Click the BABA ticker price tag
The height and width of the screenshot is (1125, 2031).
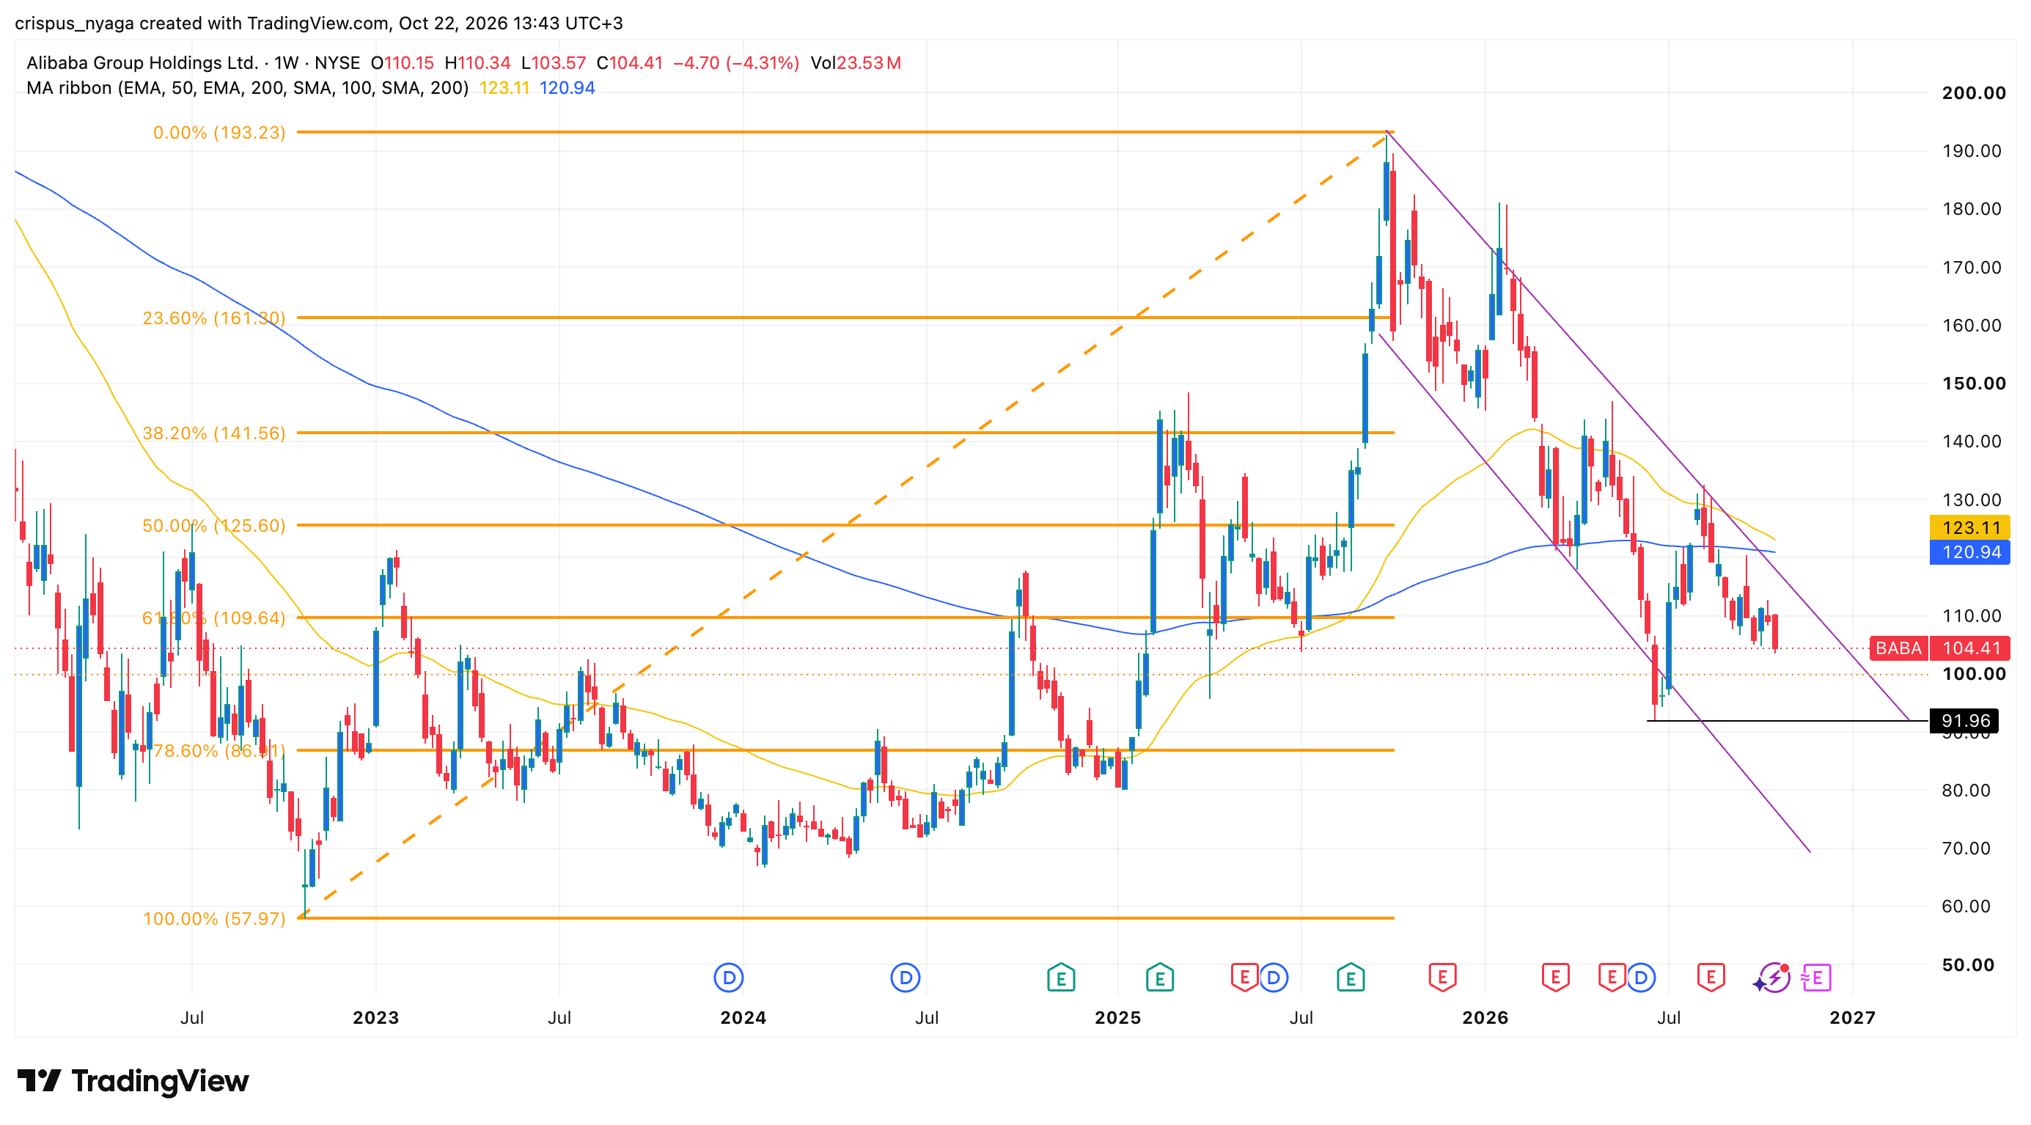coord(1898,648)
